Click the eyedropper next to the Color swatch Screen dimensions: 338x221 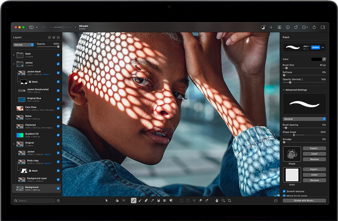pyautogui.click(x=324, y=59)
